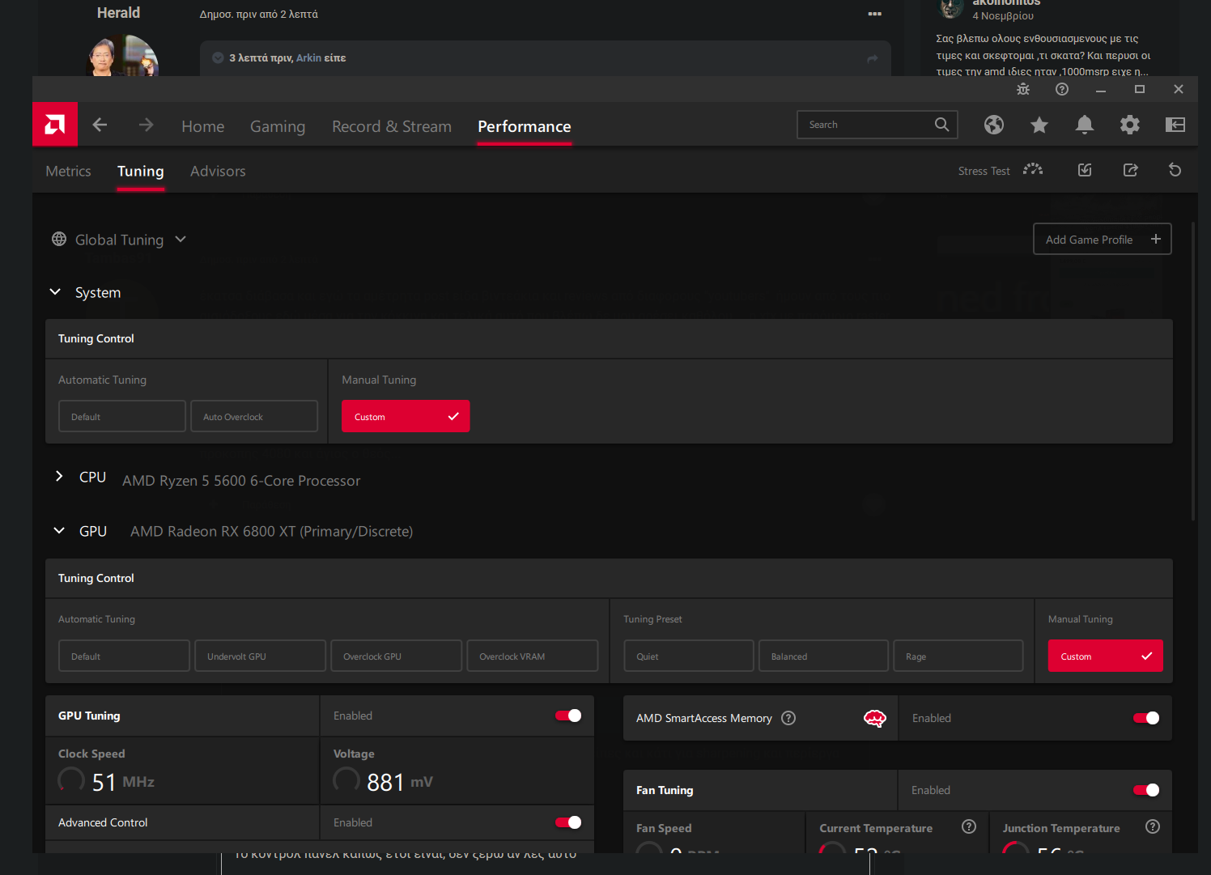Select Overclock VRAM automatic tuning
The height and width of the screenshot is (875, 1211).
[533, 656]
